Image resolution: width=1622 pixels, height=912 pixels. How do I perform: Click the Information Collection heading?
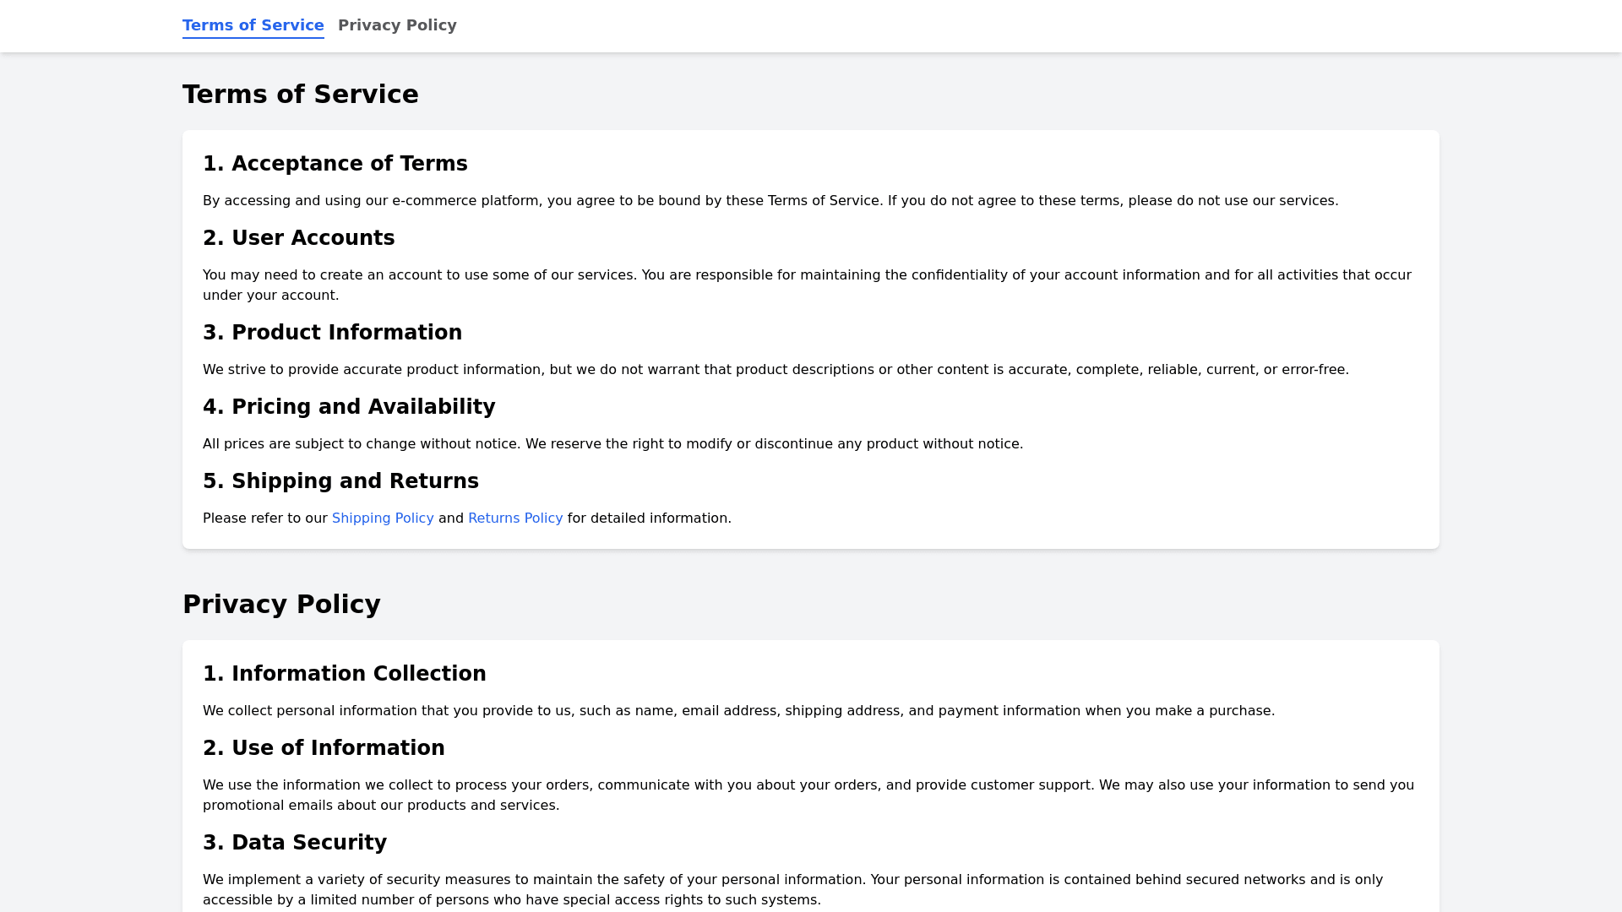click(x=345, y=674)
